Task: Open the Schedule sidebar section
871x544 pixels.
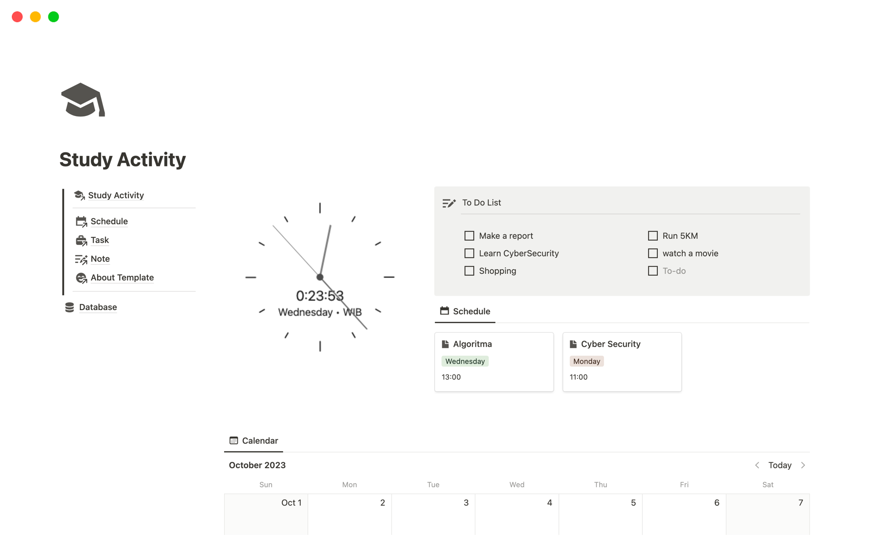Action: point(110,221)
